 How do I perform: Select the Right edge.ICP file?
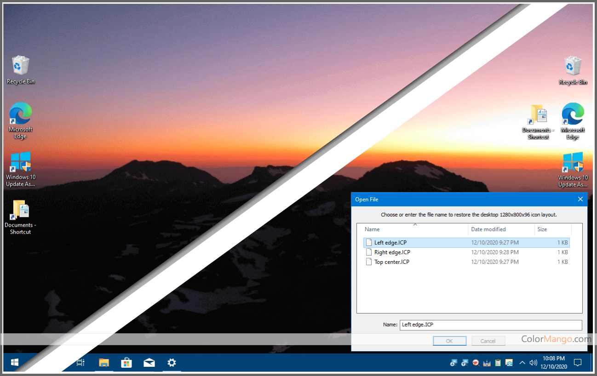click(392, 252)
